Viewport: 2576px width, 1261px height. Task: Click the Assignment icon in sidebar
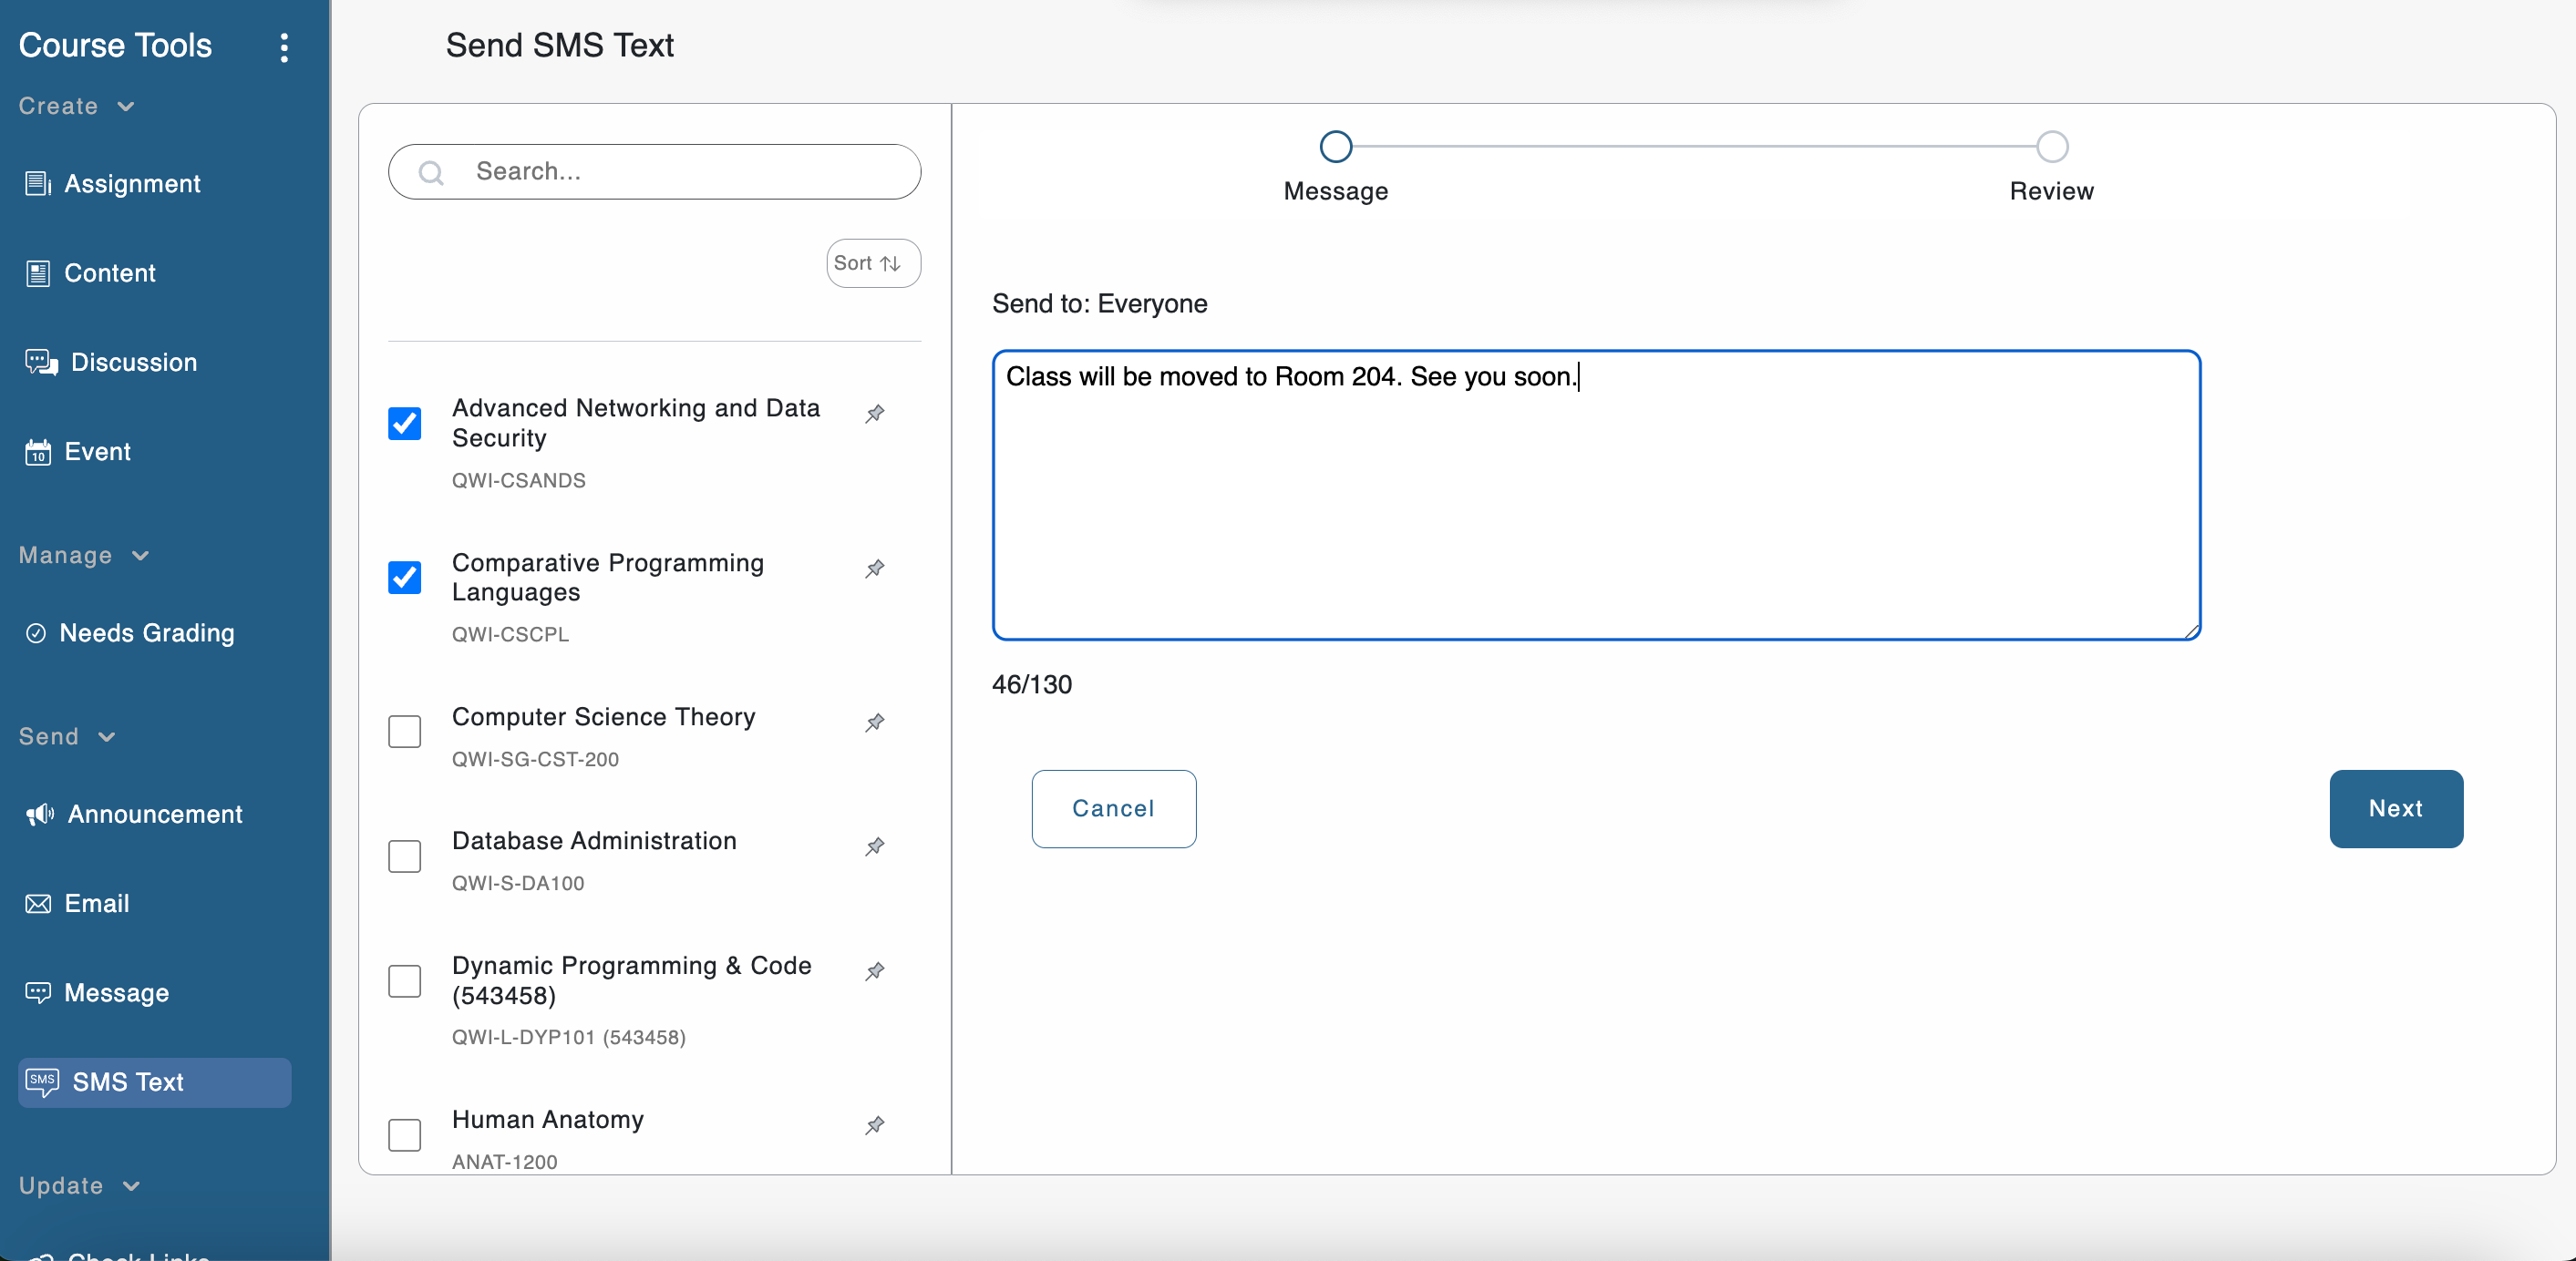click(38, 184)
